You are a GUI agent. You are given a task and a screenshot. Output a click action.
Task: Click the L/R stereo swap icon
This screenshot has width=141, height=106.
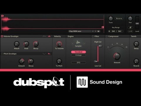[x=130, y=31]
